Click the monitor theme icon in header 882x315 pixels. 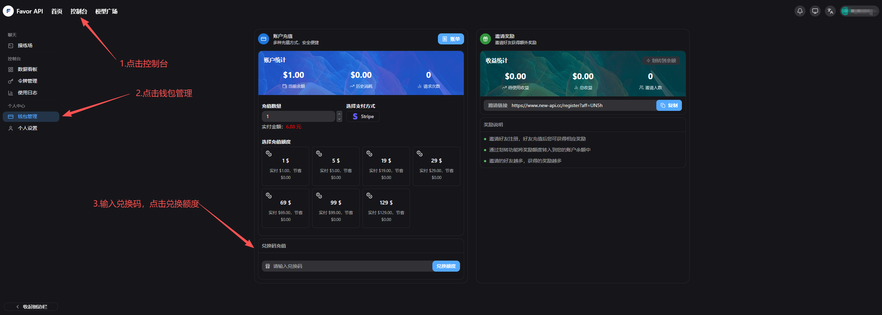pyautogui.click(x=815, y=11)
